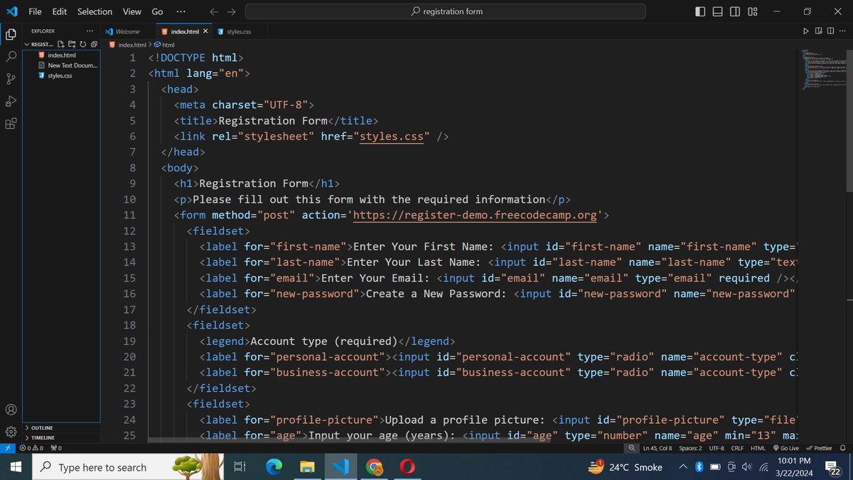Switch to the Welcome tab

[127, 31]
